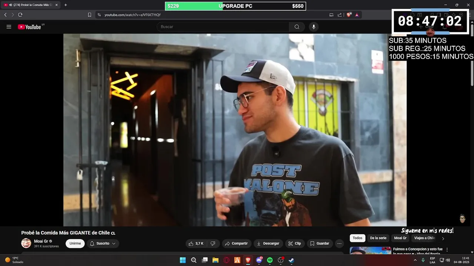Reload the YouTube page
The width and height of the screenshot is (474, 266).
(20, 15)
